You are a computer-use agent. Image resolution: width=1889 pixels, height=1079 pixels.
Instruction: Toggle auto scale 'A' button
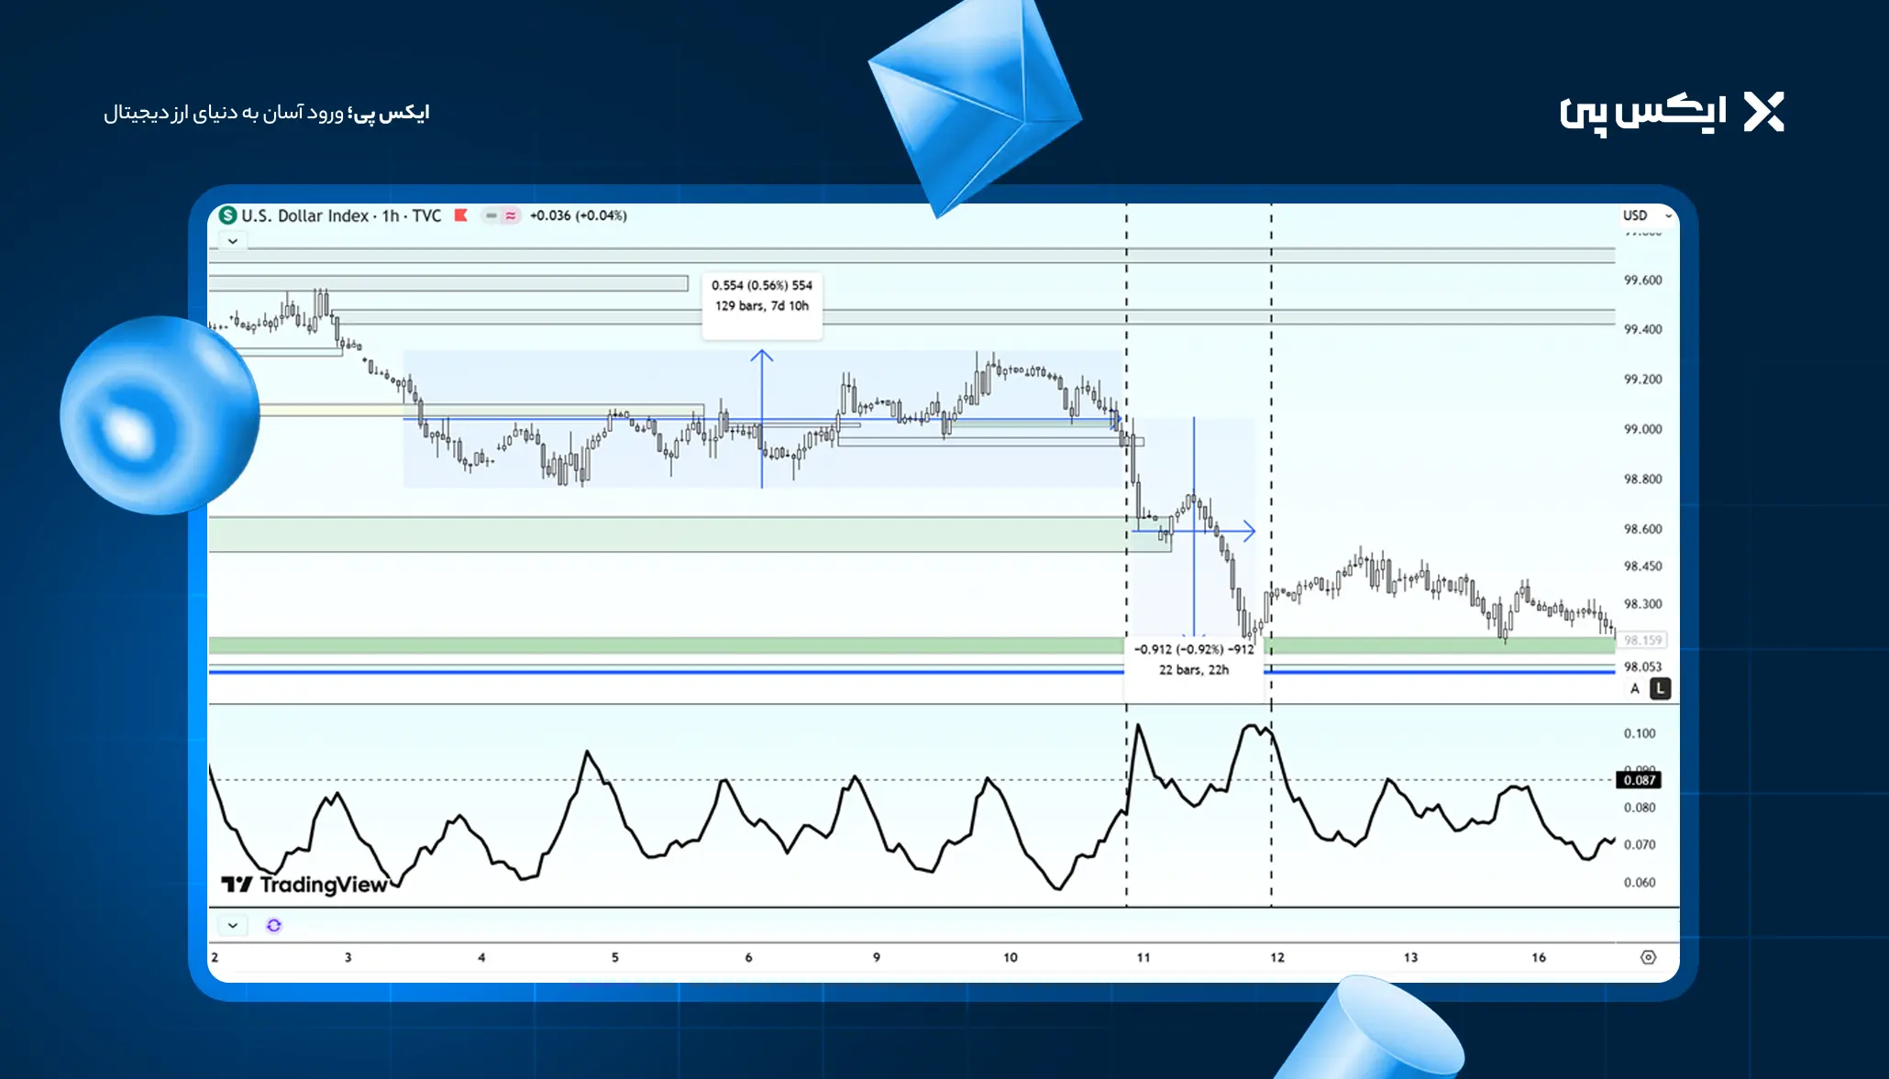pos(1635,688)
